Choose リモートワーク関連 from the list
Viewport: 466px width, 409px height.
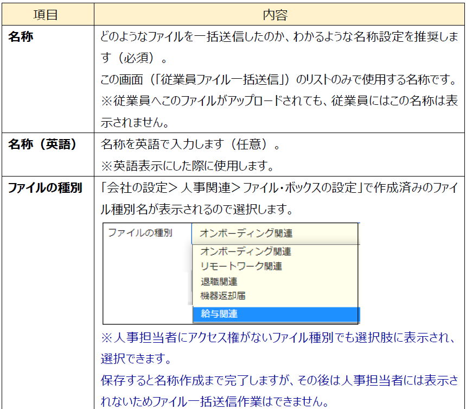tap(241, 267)
